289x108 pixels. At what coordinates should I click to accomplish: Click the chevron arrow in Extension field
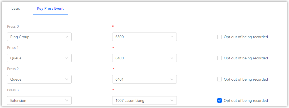tap(67, 100)
